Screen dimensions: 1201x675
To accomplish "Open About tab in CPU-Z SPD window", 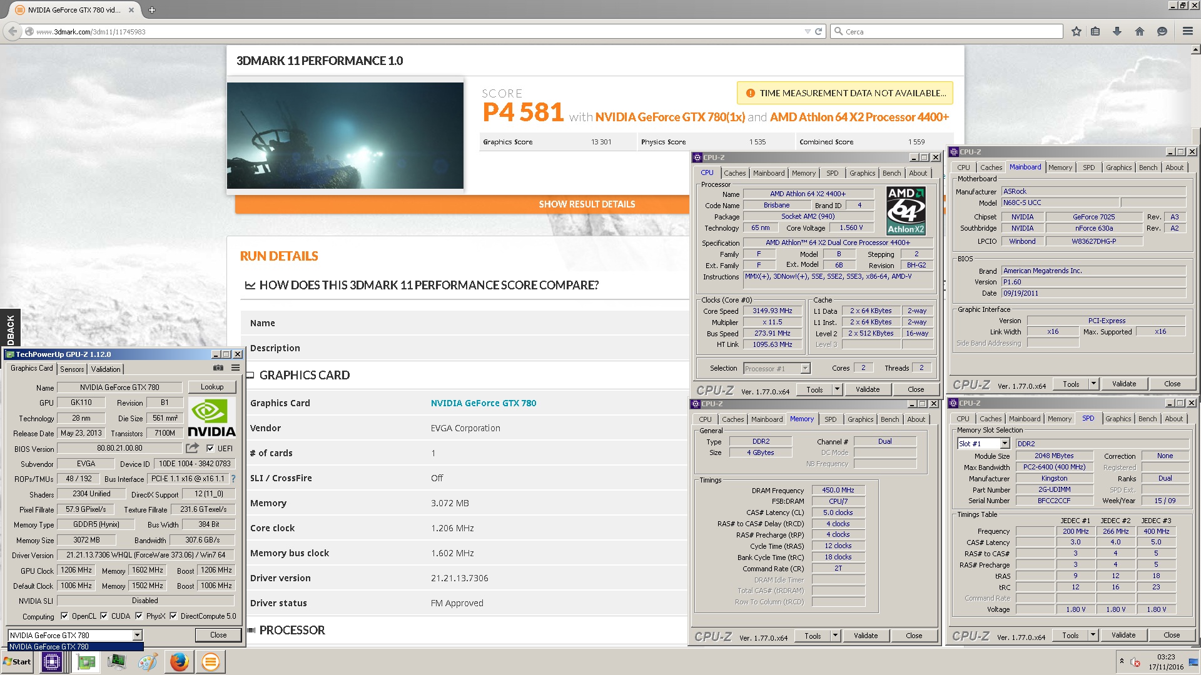I will point(1174,419).
